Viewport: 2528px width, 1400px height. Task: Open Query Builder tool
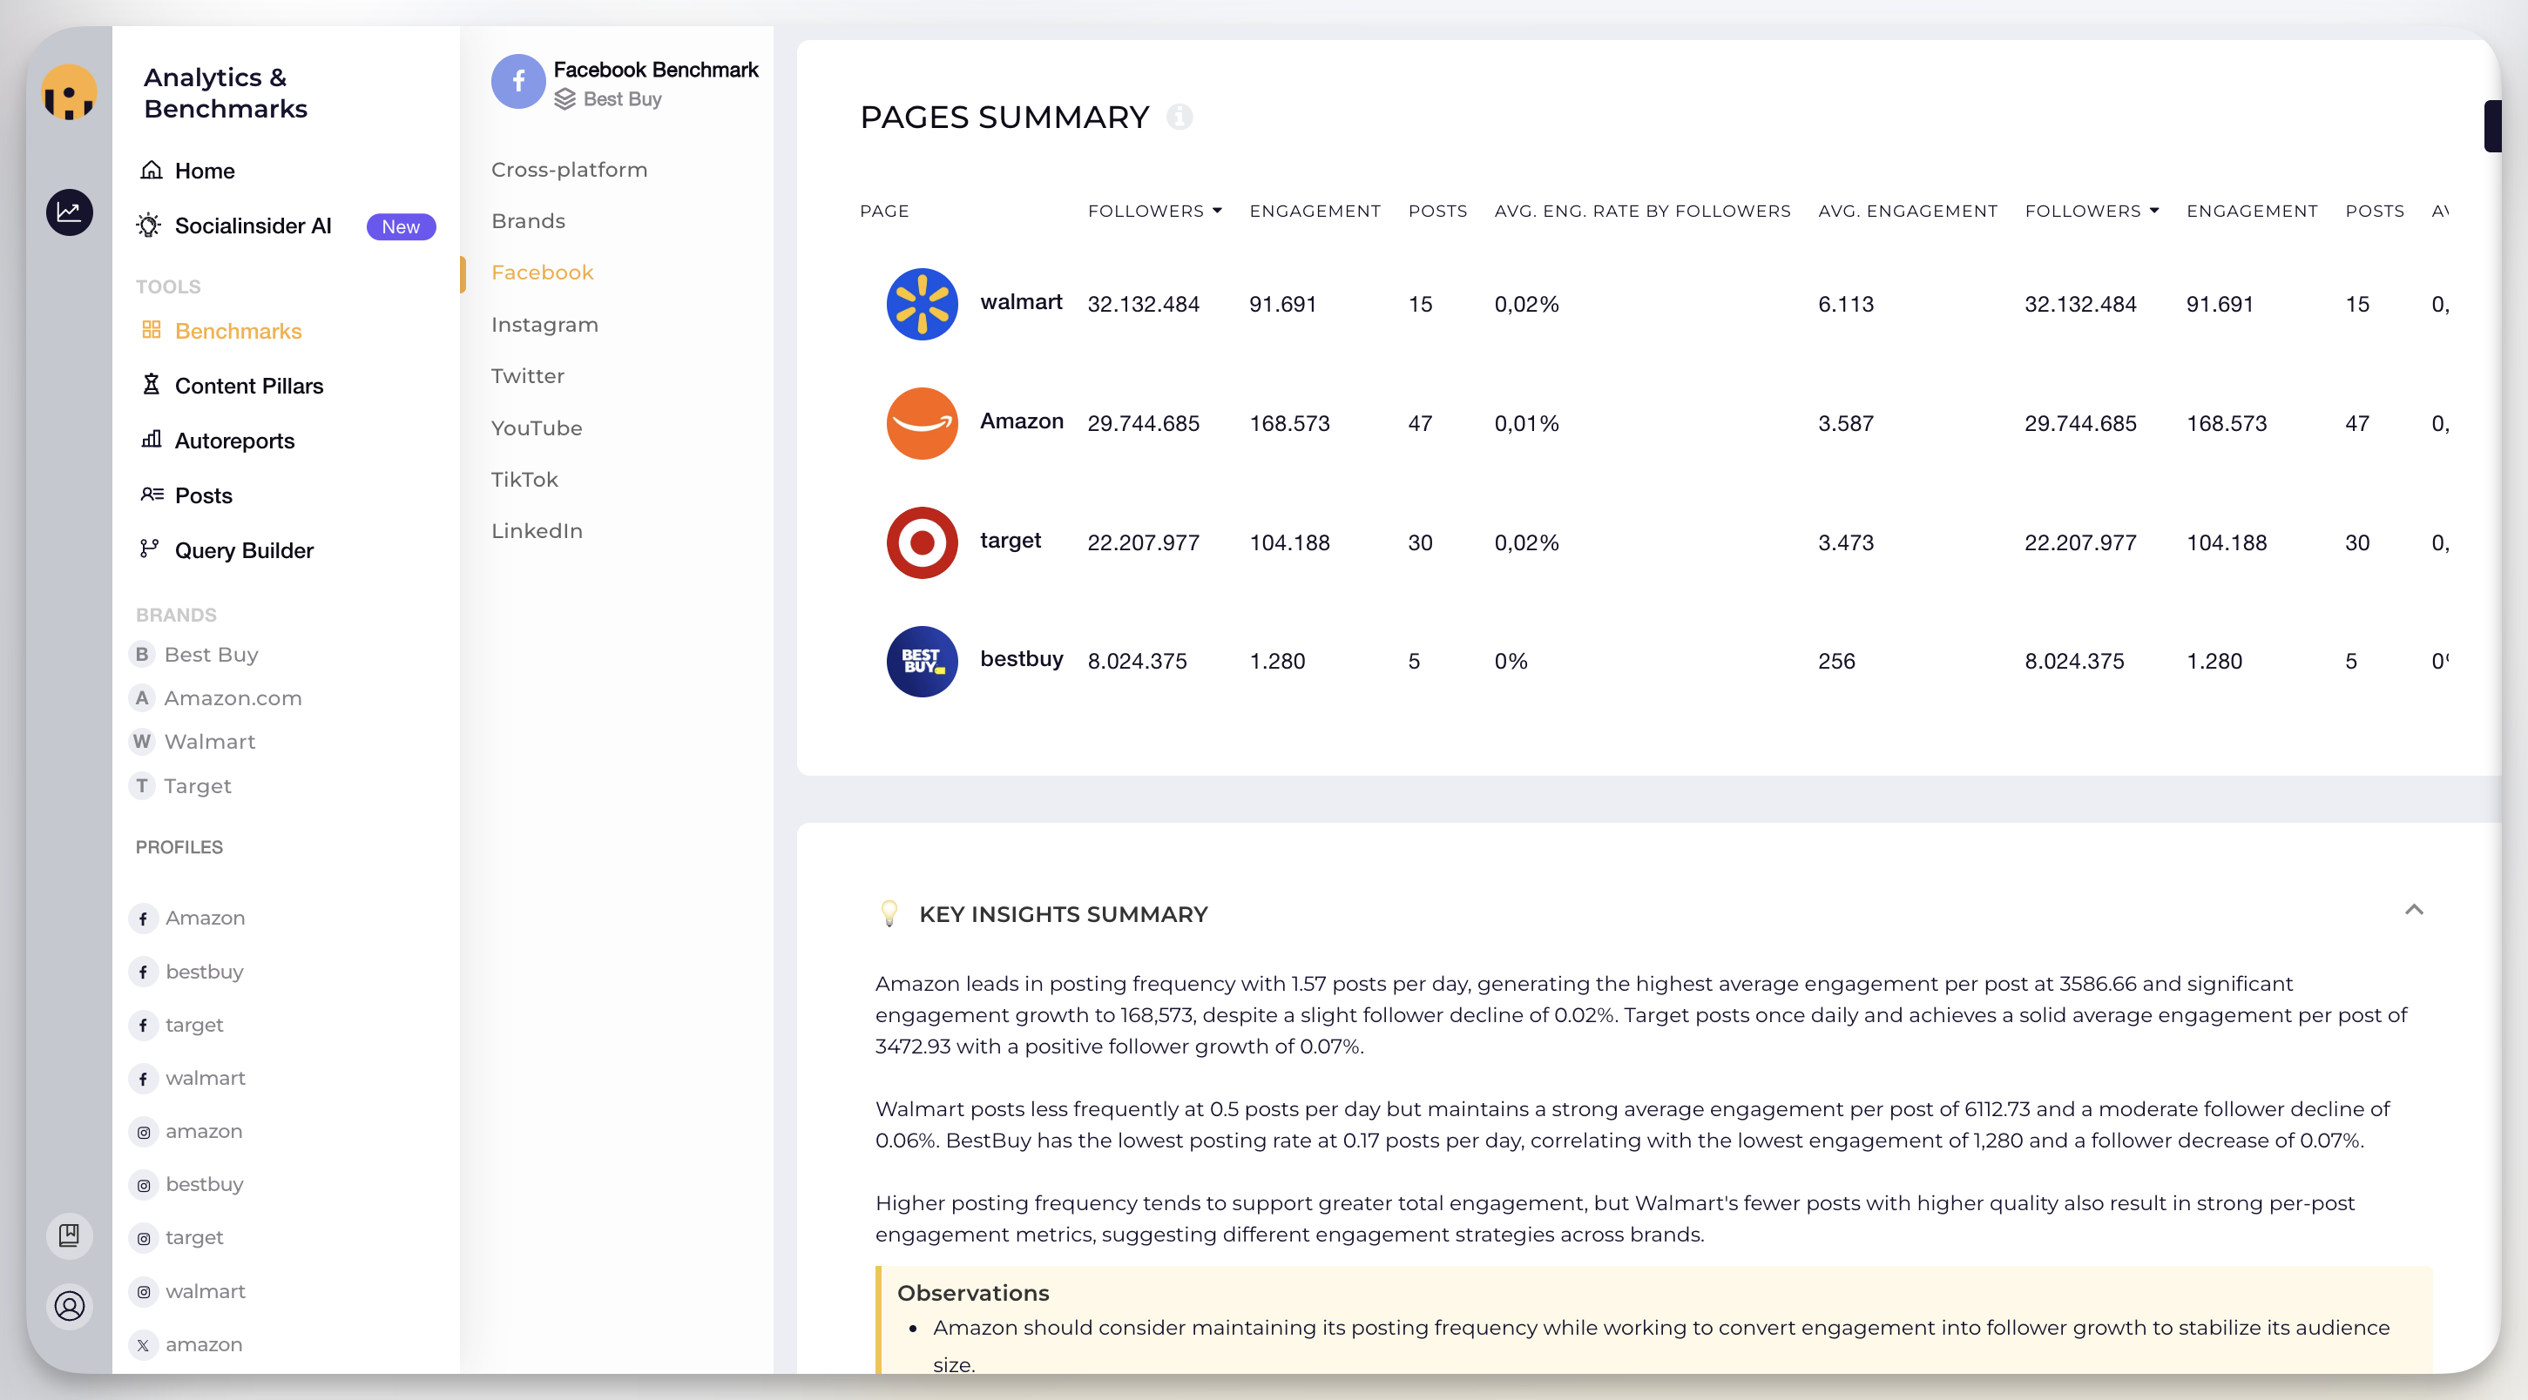pyautogui.click(x=243, y=551)
